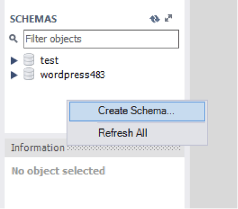Choose Create Schema... from the context menu
Viewport: 238px width, 209px height.
(x=137, y=111)
